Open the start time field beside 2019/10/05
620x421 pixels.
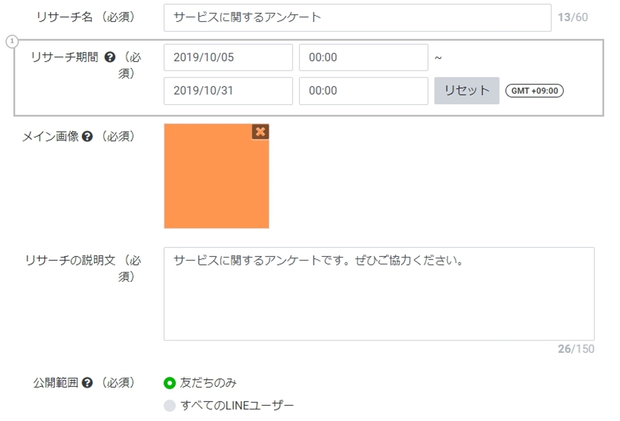[x=363, y=58]
